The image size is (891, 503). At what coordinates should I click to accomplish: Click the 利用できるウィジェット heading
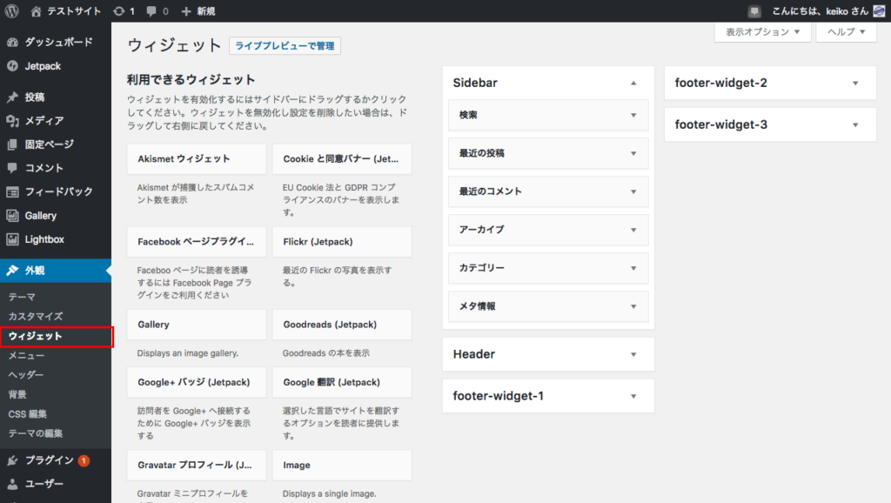[191, 79]
